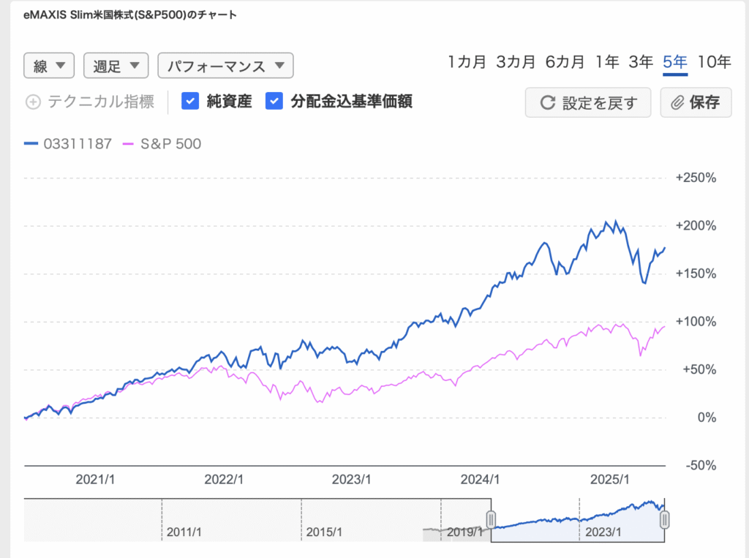Click the +100% axis label
Viewport: 749px width, 558px height.
pyautogui.click(x=696, y=322)
